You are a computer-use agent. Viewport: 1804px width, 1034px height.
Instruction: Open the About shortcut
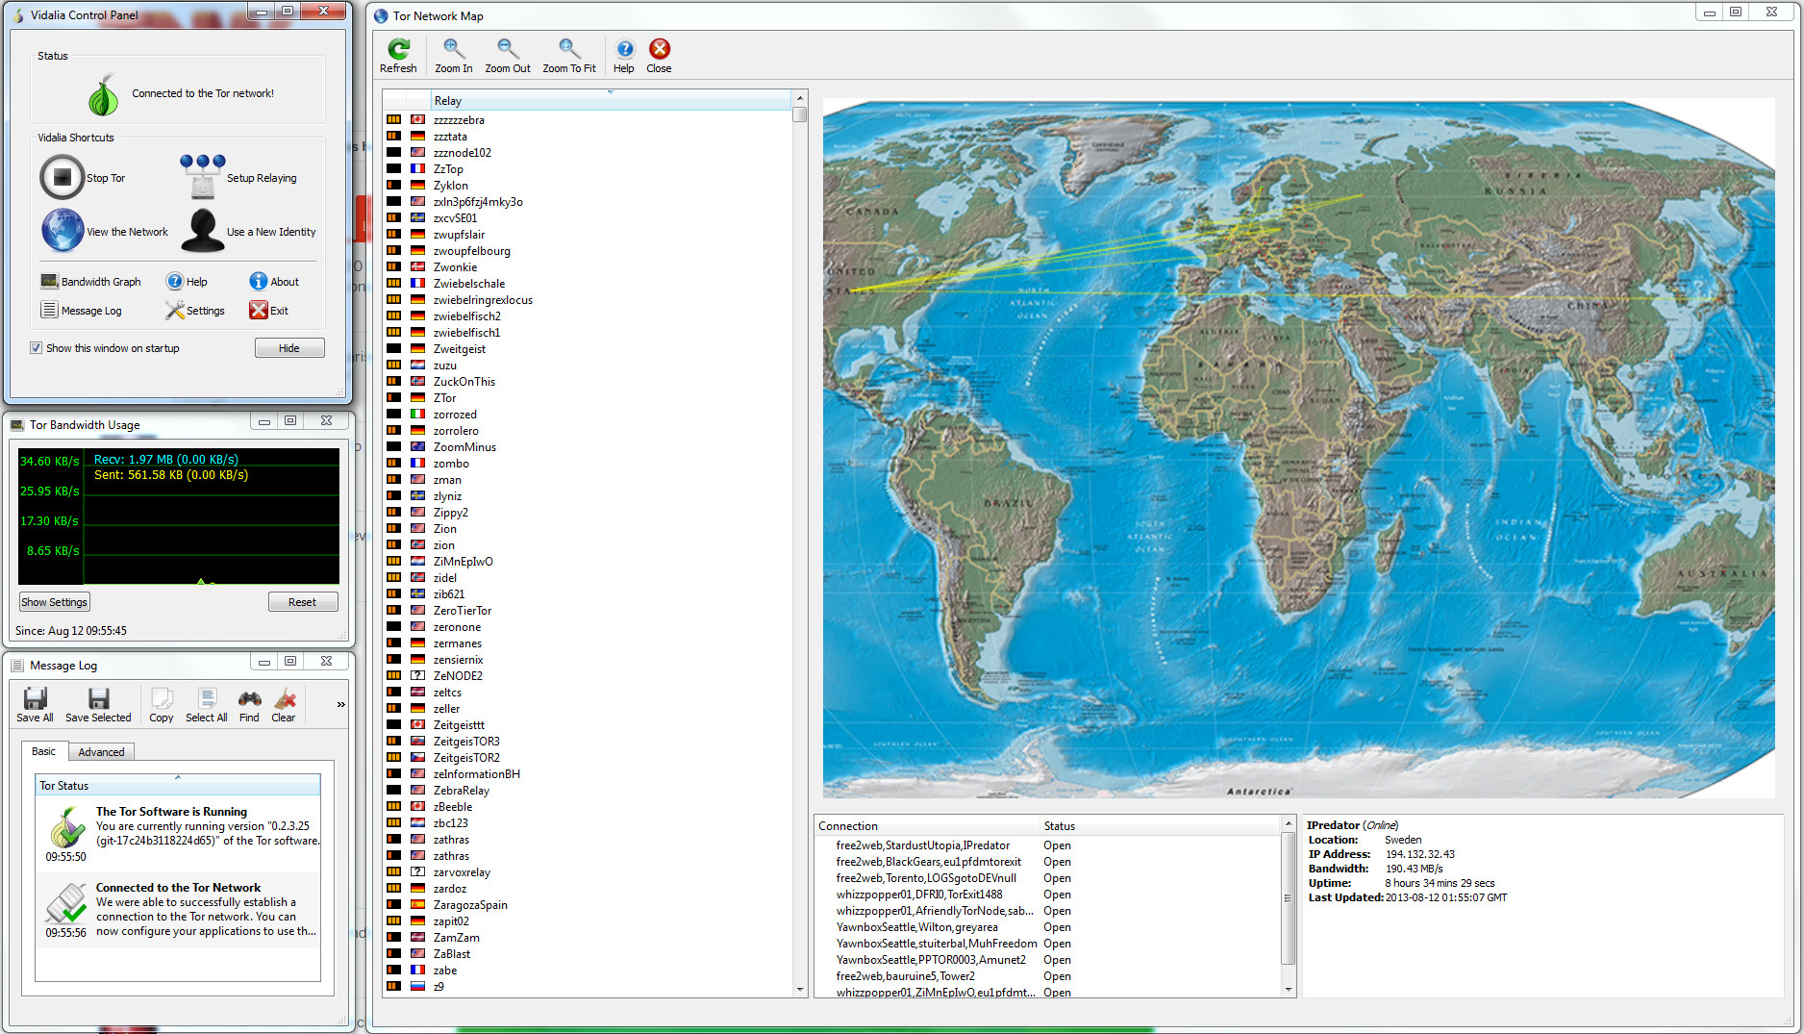tap(274, 282)
